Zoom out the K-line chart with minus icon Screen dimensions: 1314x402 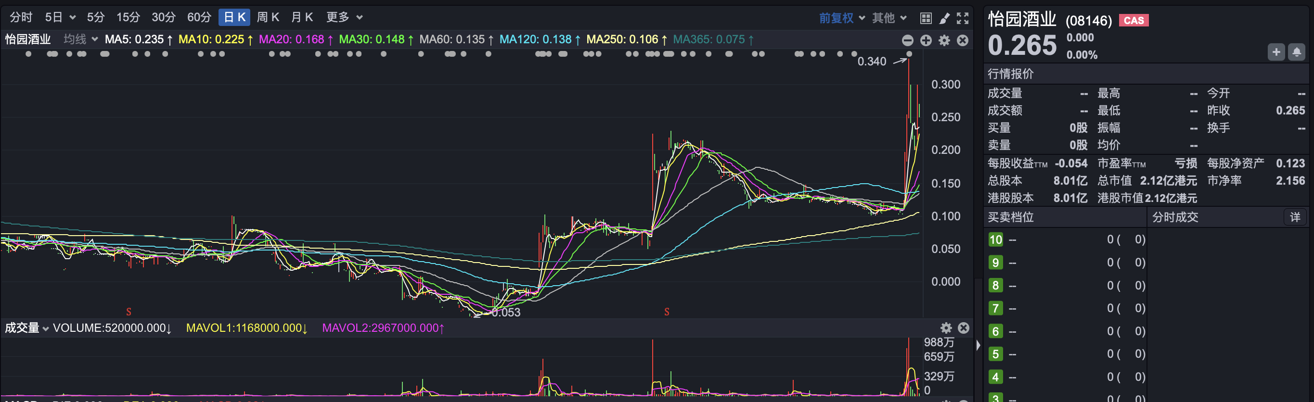point(907,40)
